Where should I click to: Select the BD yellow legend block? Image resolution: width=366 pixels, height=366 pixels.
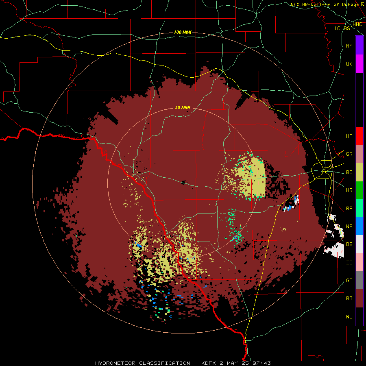(359, 172)
